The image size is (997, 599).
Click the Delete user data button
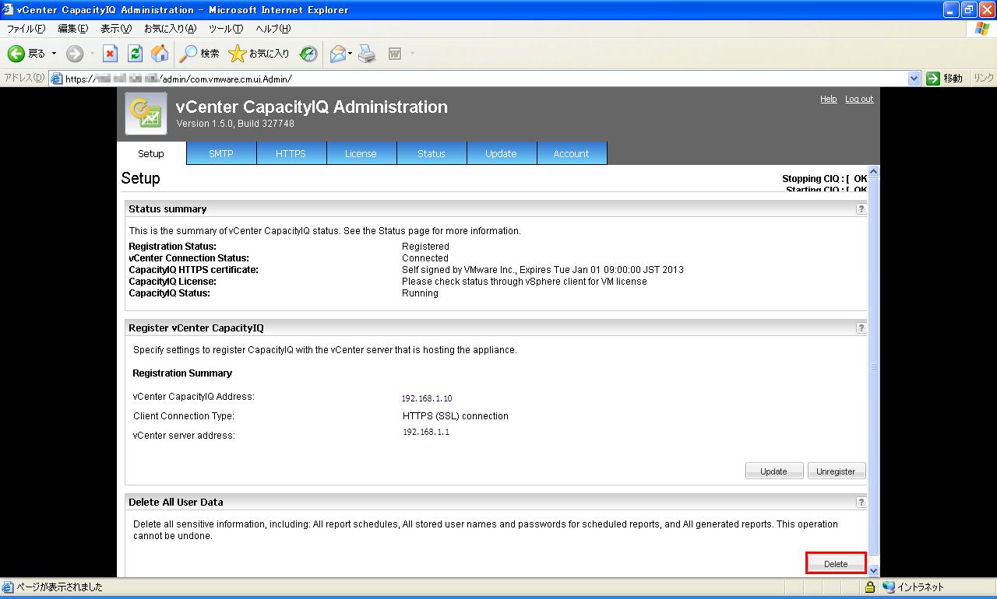tap(836, 564)
